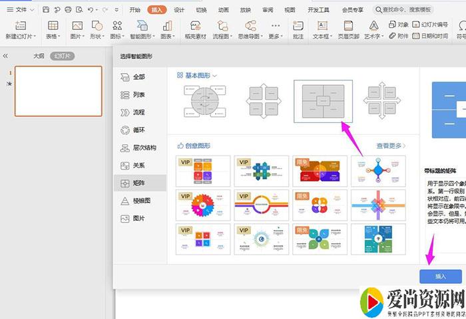Image resolution: width=466 pixels, height=319 pixels.
Task: Collapse the slide panel with the double-arrow icon
Action: (6, 56)
